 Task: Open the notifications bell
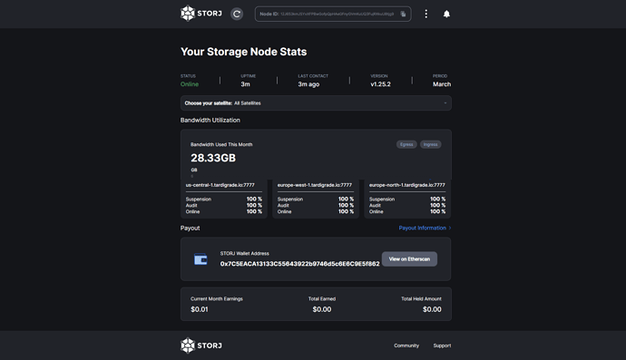coord(446,14)
